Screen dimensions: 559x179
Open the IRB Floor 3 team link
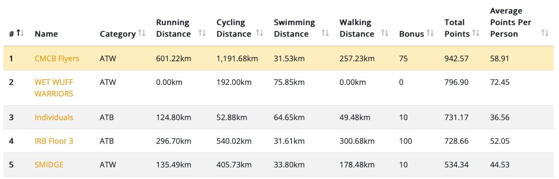54,141
